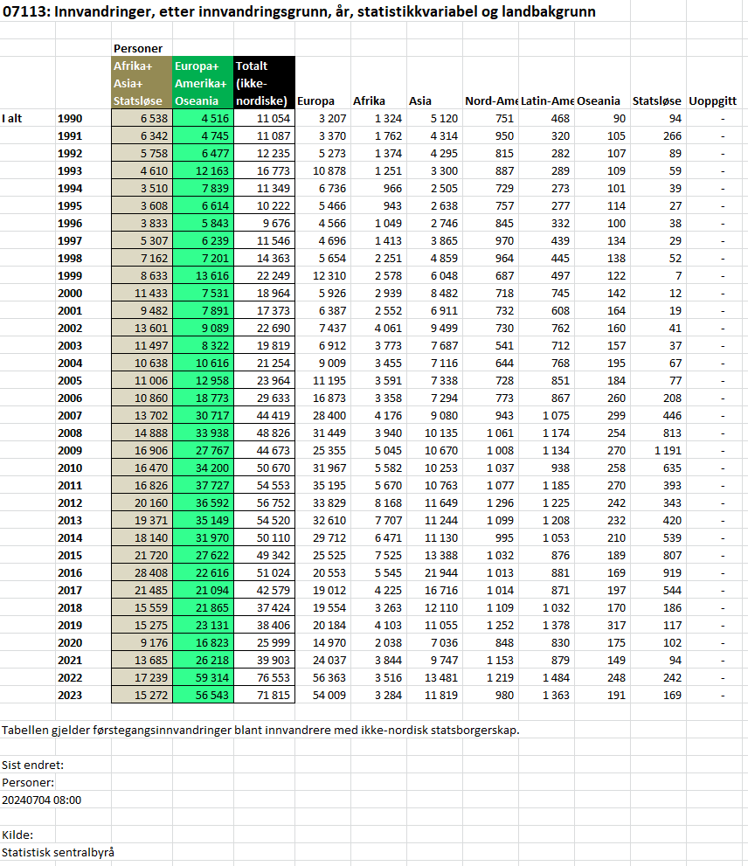
Task: Click total value 22 249 for 1999
Action: click(265, 275)
